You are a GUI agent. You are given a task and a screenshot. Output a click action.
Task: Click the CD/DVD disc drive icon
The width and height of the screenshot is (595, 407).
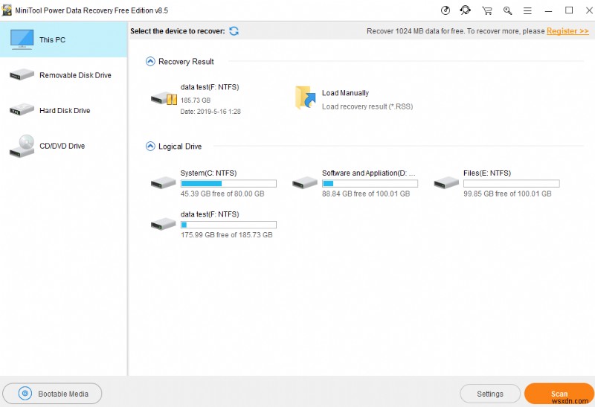pos(22,146)
